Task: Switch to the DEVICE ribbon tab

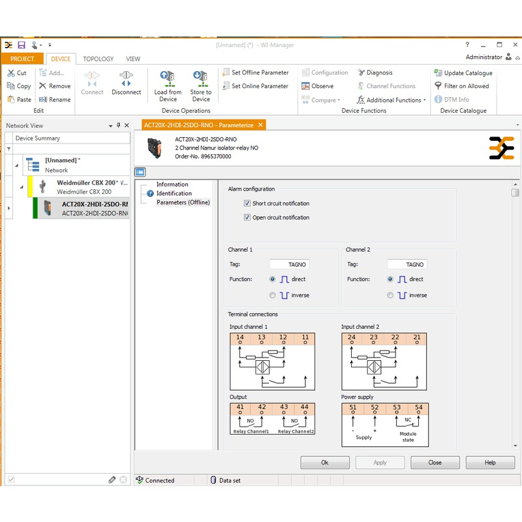Action: (x=61, y=59)
